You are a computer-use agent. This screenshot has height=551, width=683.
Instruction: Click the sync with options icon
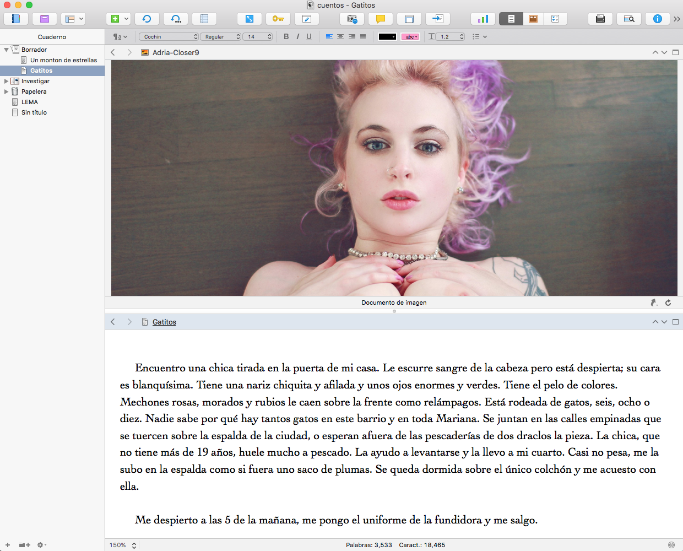click(x=176, y=19)
